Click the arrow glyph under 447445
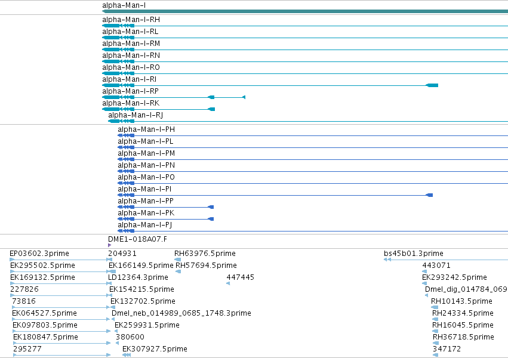The width and height of the screenshot is (508, 358). tap(228, 283)
